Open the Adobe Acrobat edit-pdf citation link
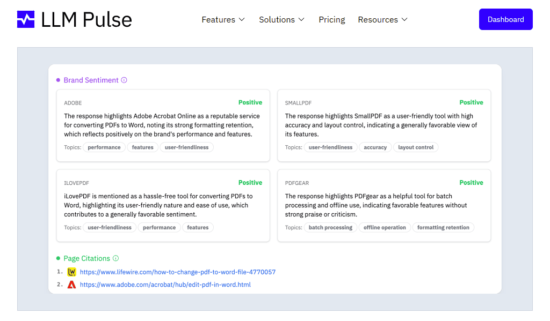The width and height of the screenshot is (550, 321). pos(165,285)
